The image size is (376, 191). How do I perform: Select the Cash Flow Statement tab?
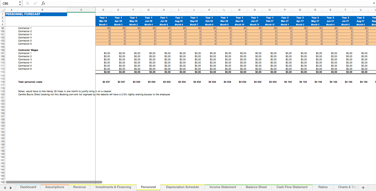tap(292, 187)
